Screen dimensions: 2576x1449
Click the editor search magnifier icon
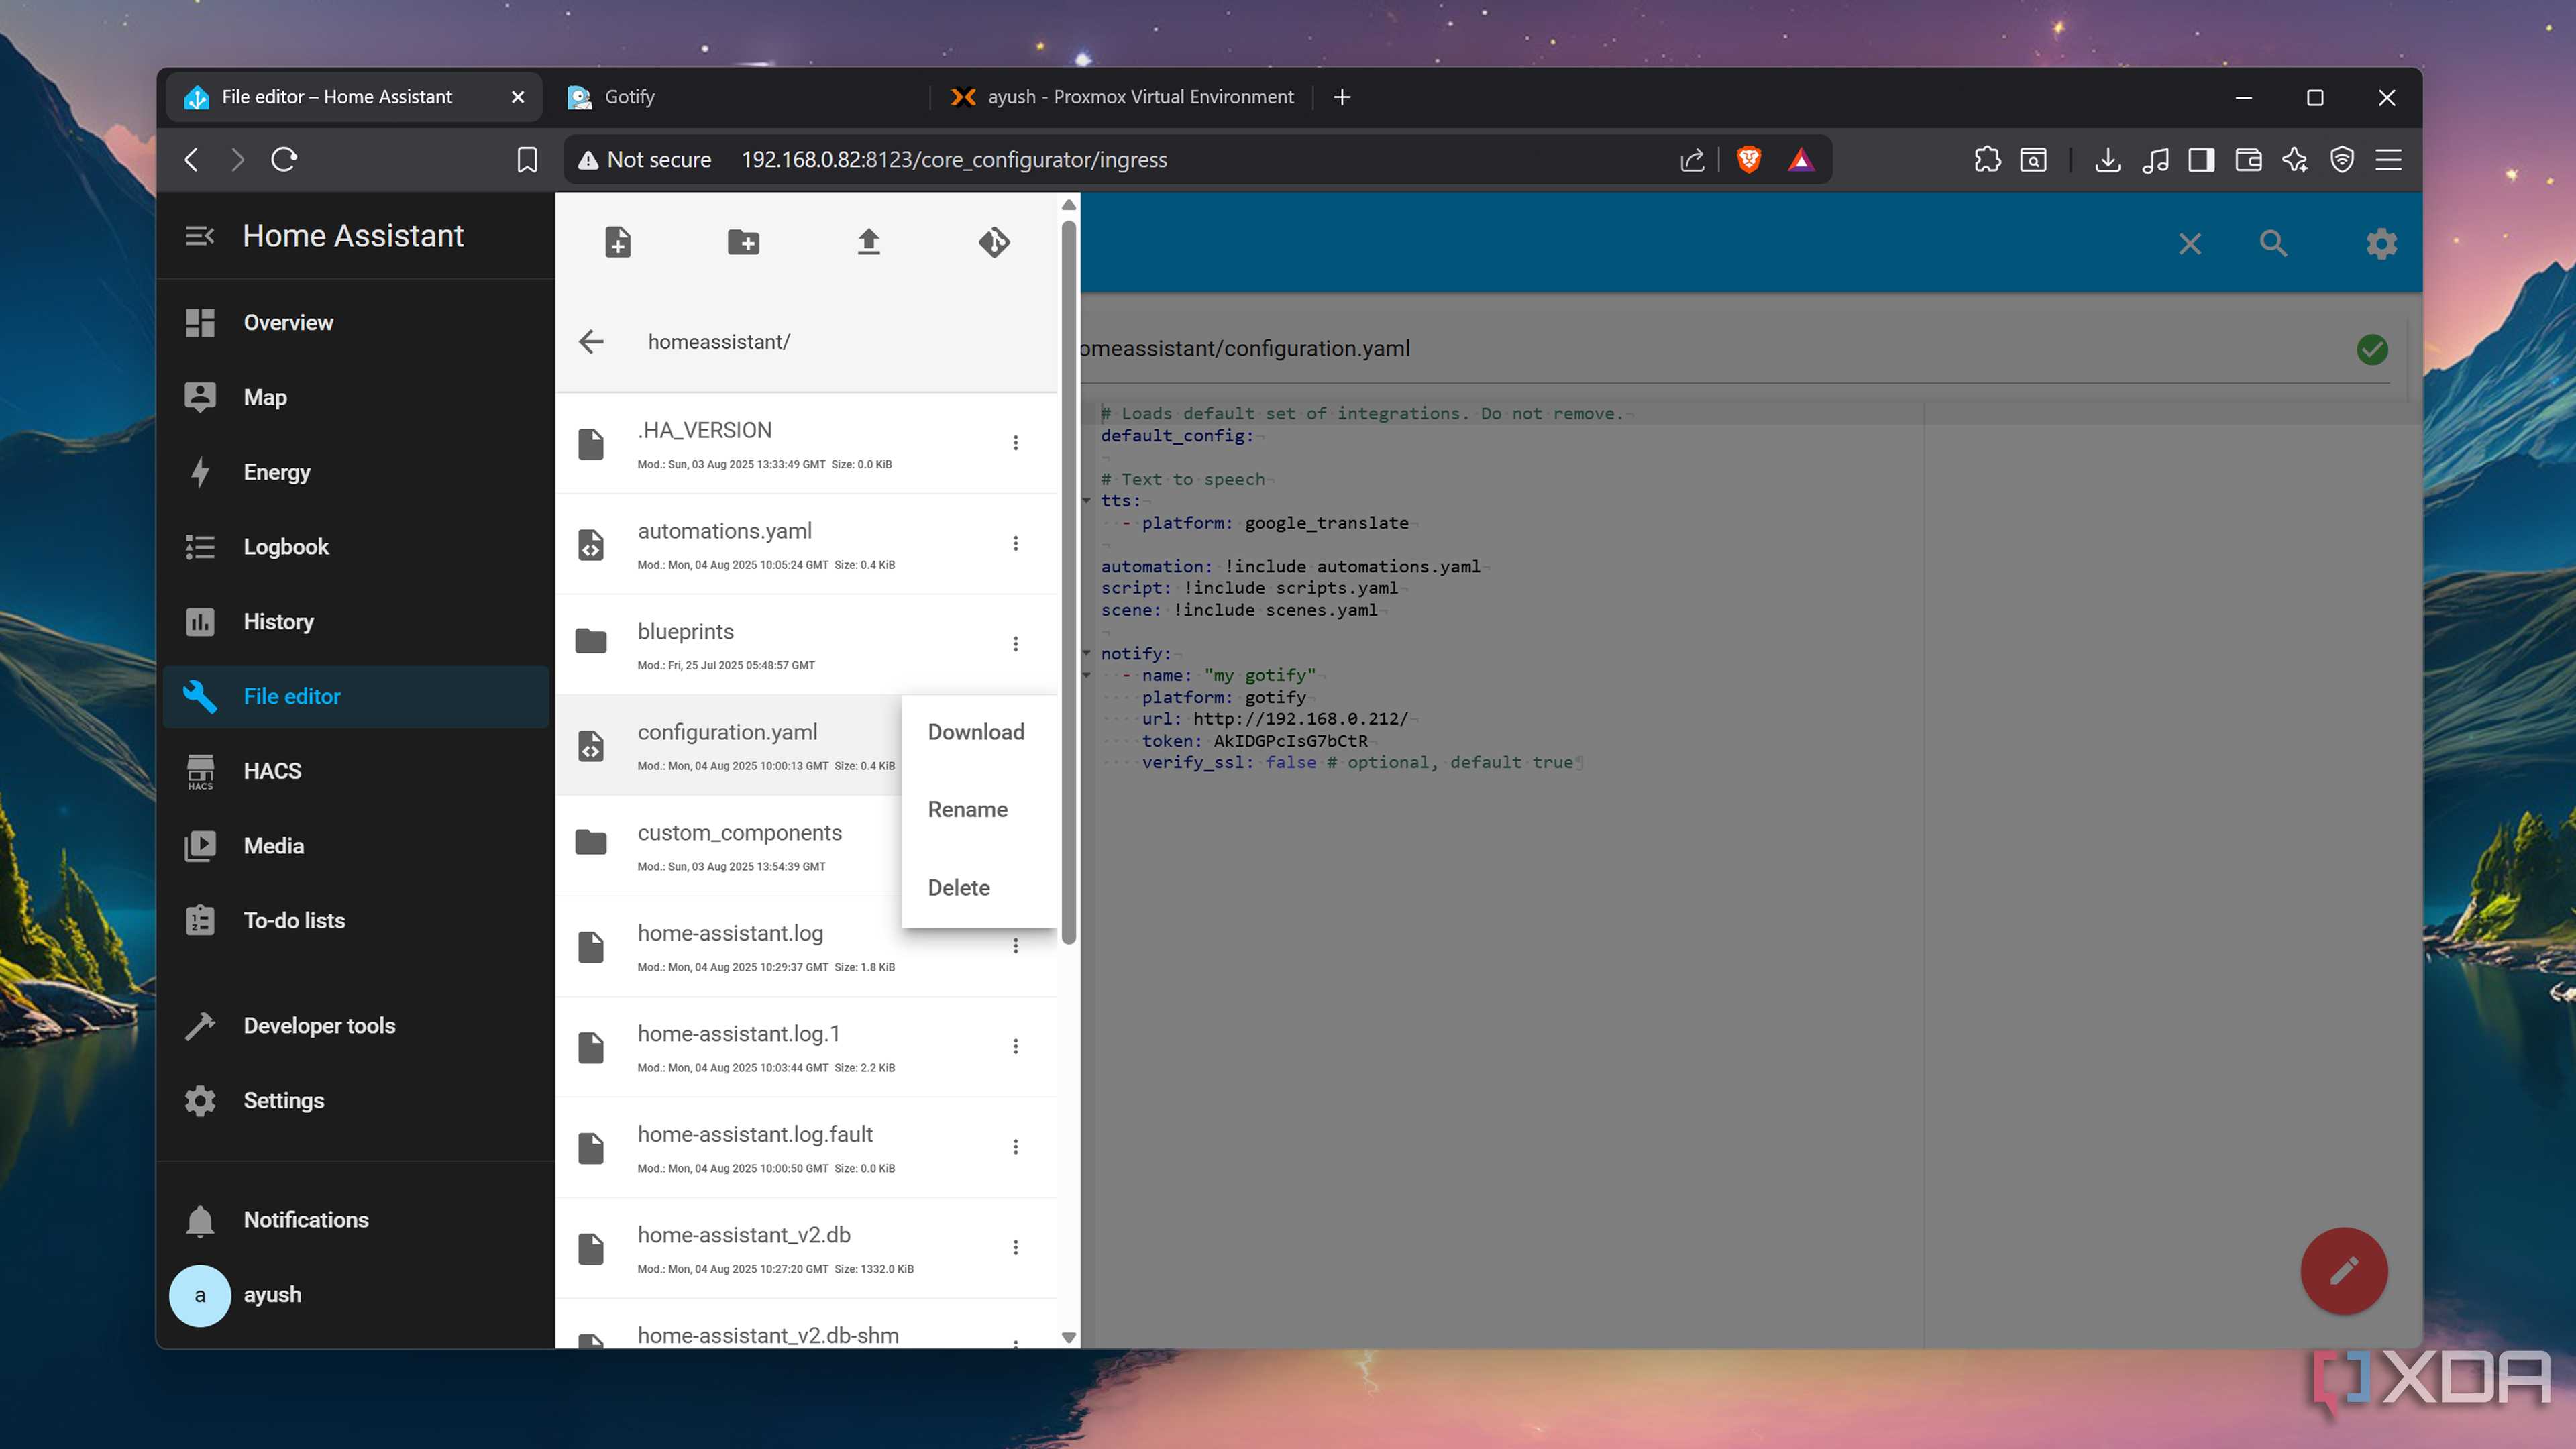coord(2273,243)
